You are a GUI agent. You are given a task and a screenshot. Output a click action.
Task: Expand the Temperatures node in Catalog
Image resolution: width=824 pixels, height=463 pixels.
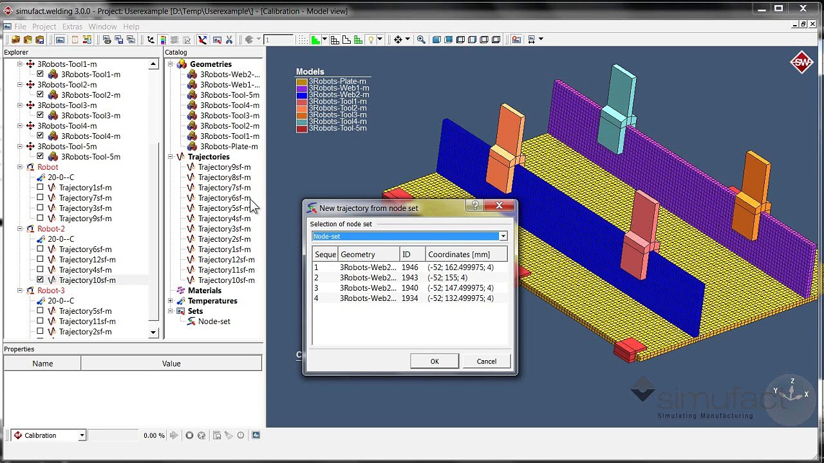(171, 301)
